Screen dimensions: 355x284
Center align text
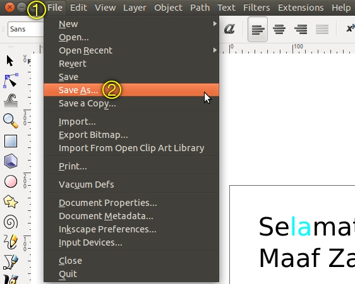tap(279, 29)
